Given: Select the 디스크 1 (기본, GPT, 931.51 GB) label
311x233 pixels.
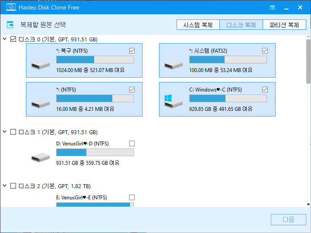Looking at the screenshot, I should [x=58, y=132].
